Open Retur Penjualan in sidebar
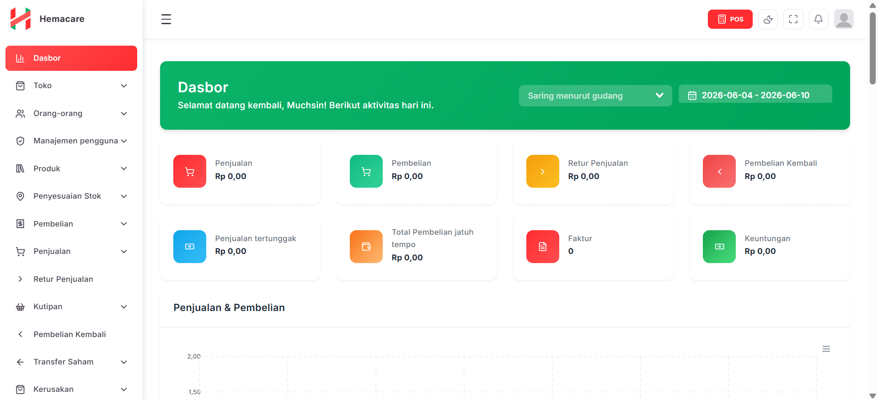This screenshot has height=401, width=878. tap(71, 279)
